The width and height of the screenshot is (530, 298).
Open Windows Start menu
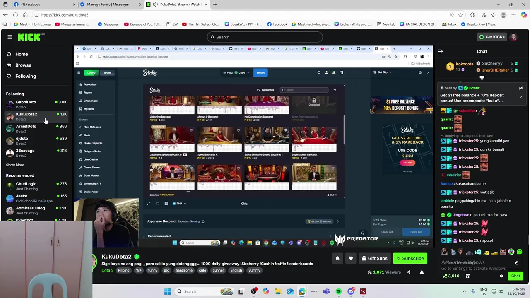tap(167, 291)
